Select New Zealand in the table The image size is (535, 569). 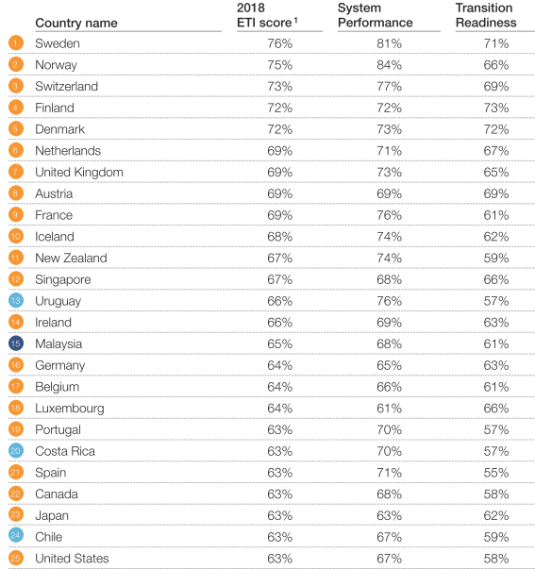pyautogui.click(x=71, y=258)
